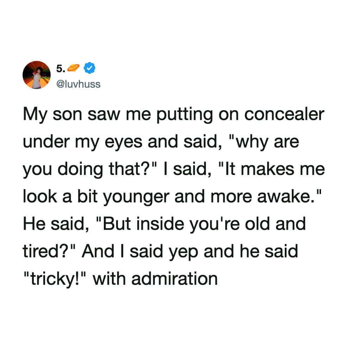The image size is (352, 352).
Task: Click the planet emoji beside the name
Action: click(x=76, y=68)
